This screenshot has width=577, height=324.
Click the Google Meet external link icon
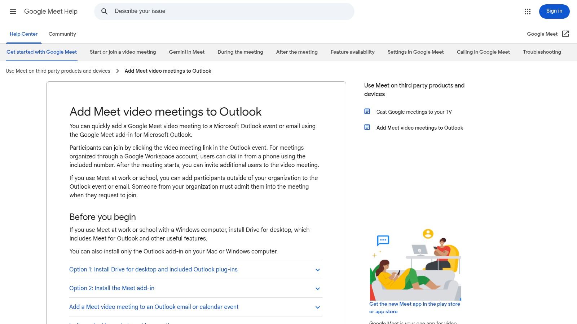coord(565,34)
